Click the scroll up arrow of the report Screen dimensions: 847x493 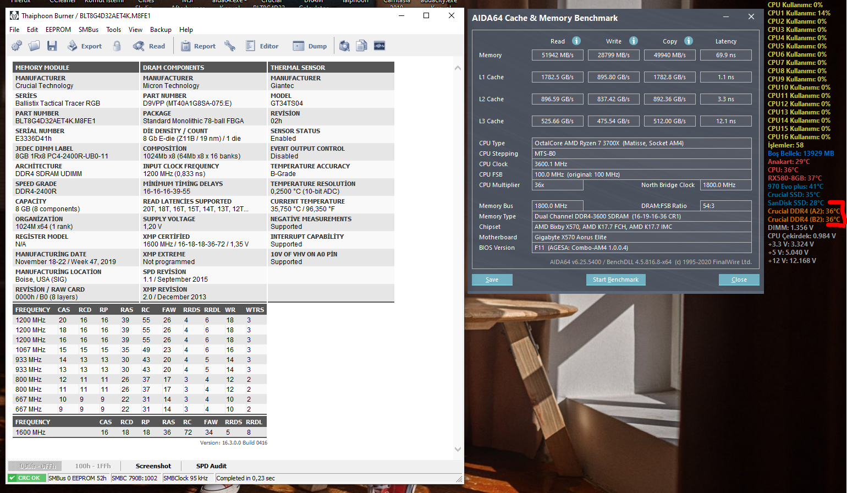[458, 68]
